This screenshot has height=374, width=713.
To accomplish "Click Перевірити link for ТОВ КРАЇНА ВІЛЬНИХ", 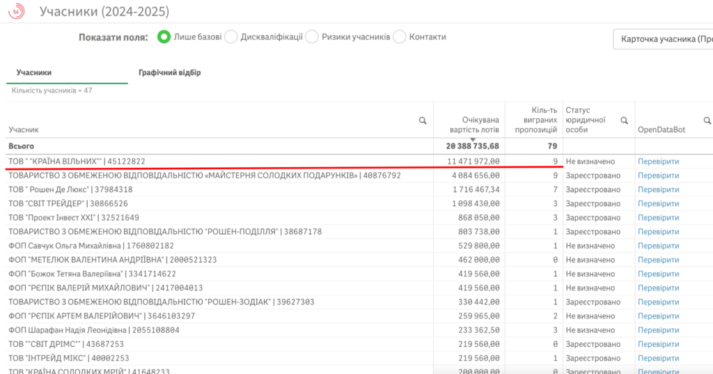I will coord(658,162).
